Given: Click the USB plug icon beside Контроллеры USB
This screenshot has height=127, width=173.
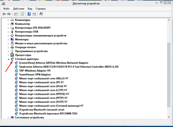Looking at the screenshot, I should pos(12,32).
